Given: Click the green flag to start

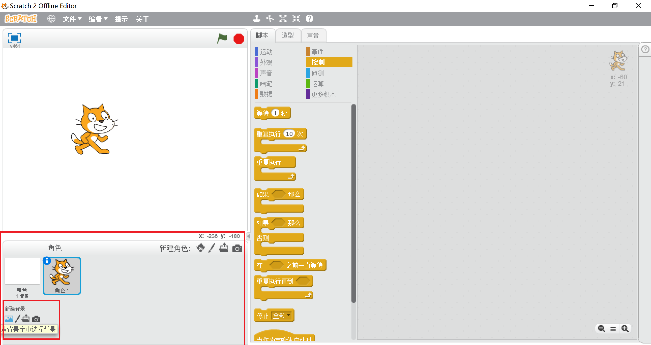Looking at the screenshot, I should pyautogui.click(x=222, y=39).
